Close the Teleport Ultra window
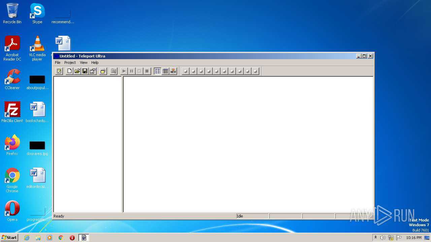The image size is (431, 242). pyautogui.click(x=370, y=56)
